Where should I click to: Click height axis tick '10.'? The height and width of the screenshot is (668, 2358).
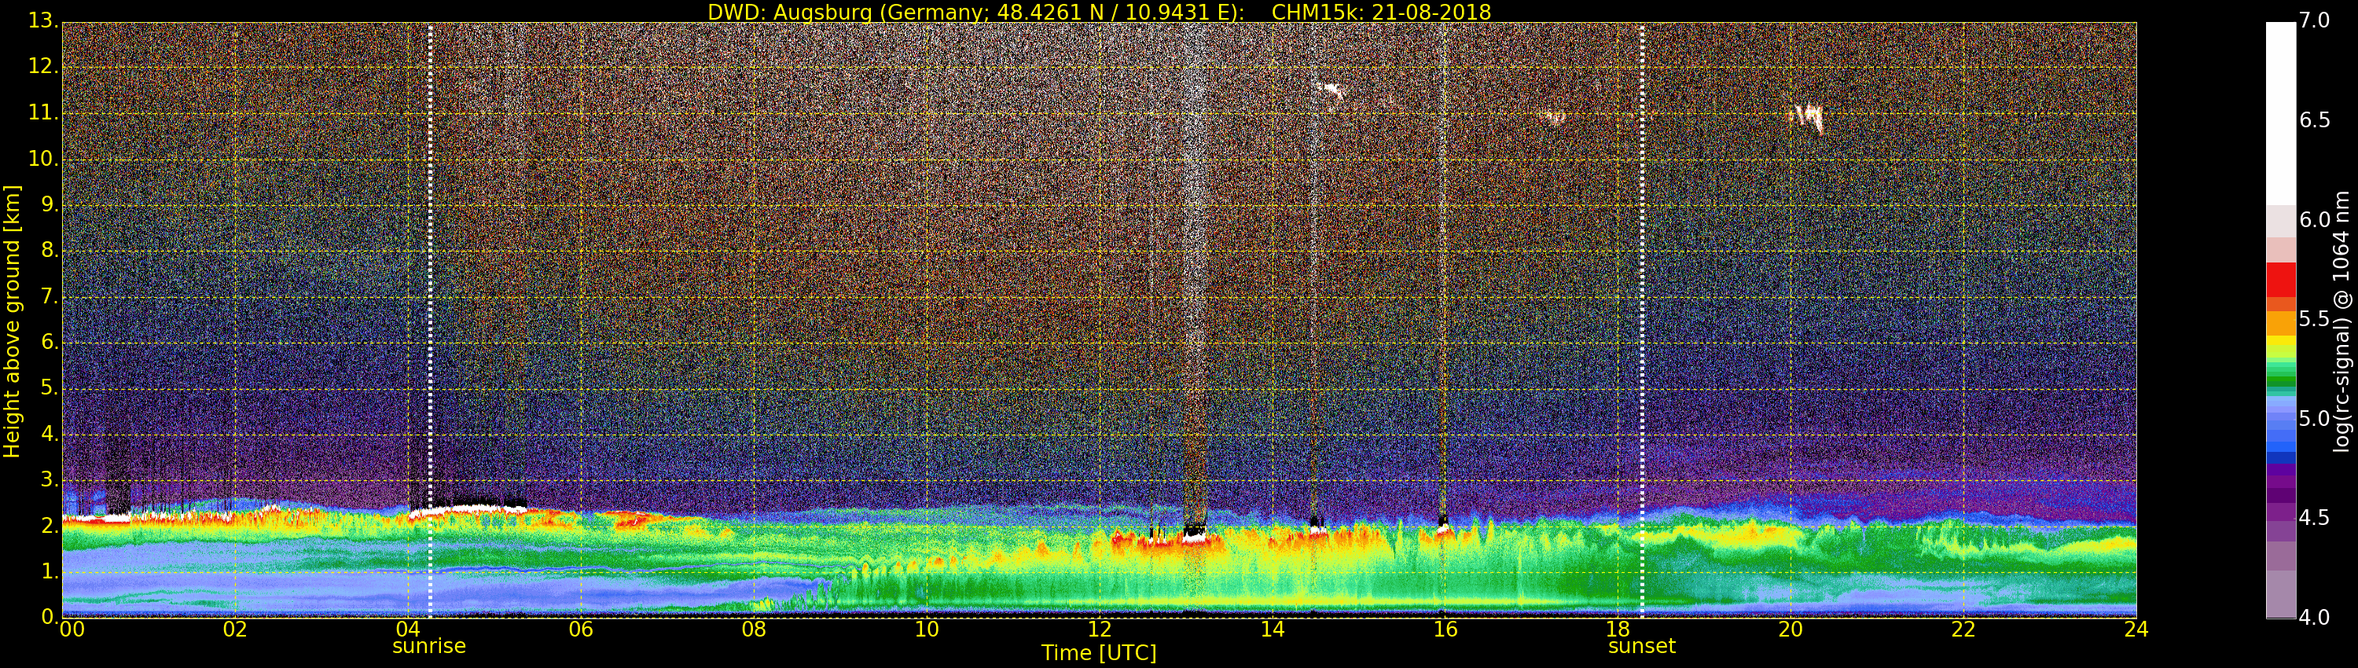click(x=43, y=158)
